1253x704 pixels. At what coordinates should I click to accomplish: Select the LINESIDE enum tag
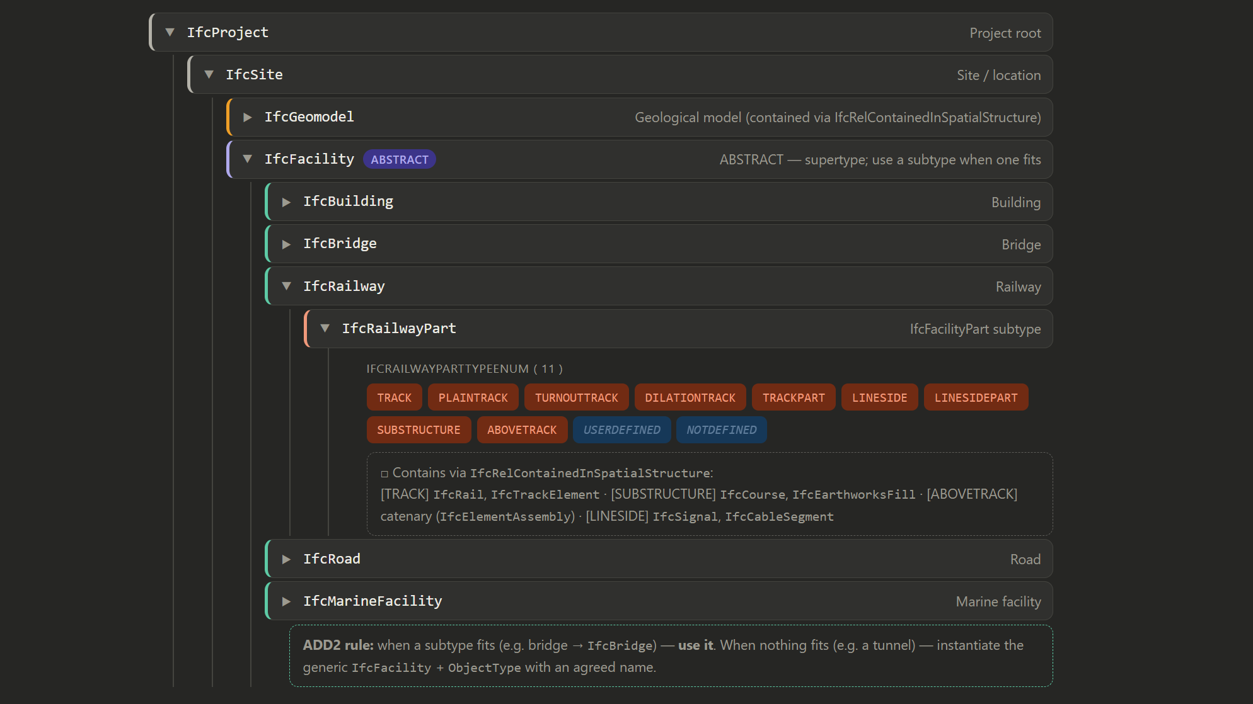pyautogui.click(x=880, y=397)
